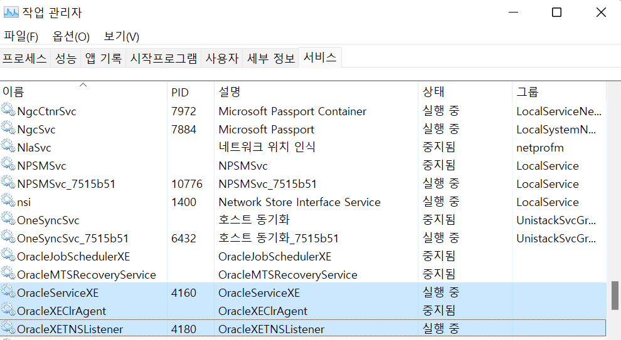The height and width of the screenshot is (340, 621).
Task: Sort by the 상태 column header
Action: point(465,92)
